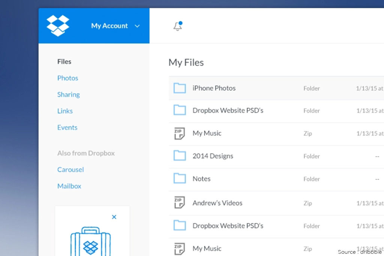Click the zip icon beside Andrew's Videos
This screenshot has height=256, width=384.
[179, 202]
